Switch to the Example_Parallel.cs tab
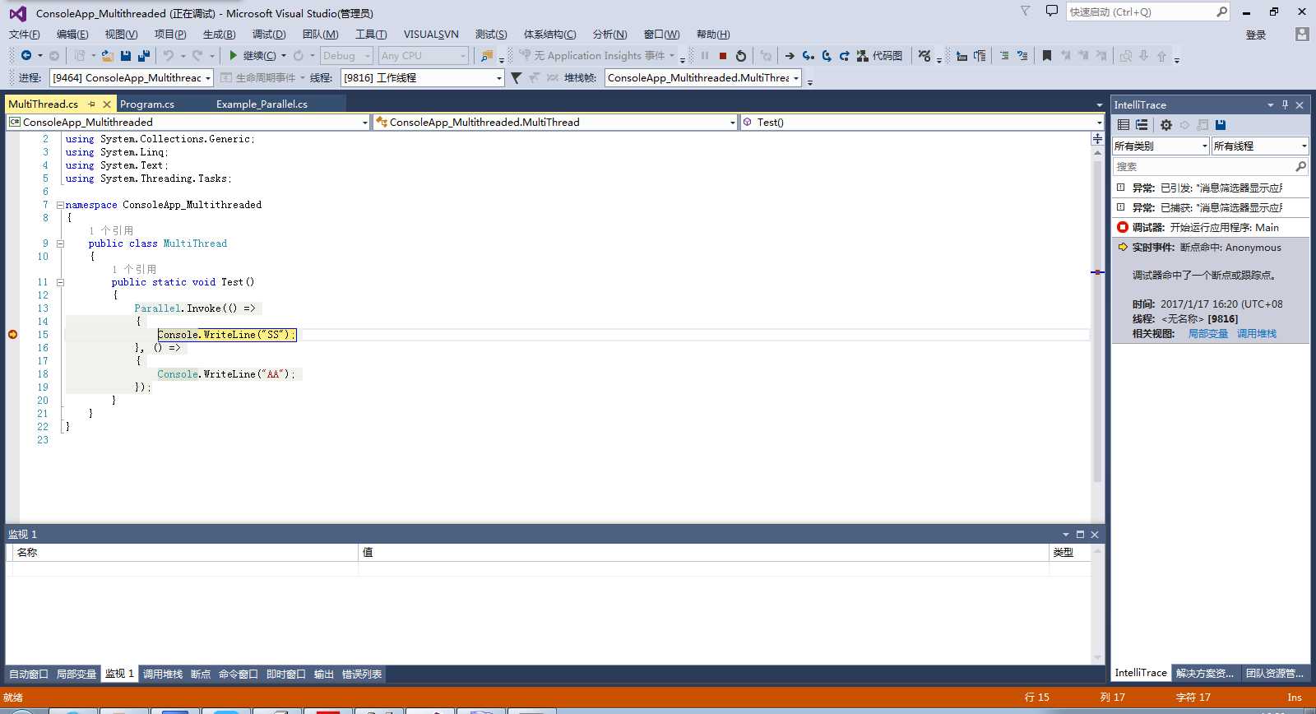The height and width of the screenshot is (714, 1316). (x=262, y=104)
